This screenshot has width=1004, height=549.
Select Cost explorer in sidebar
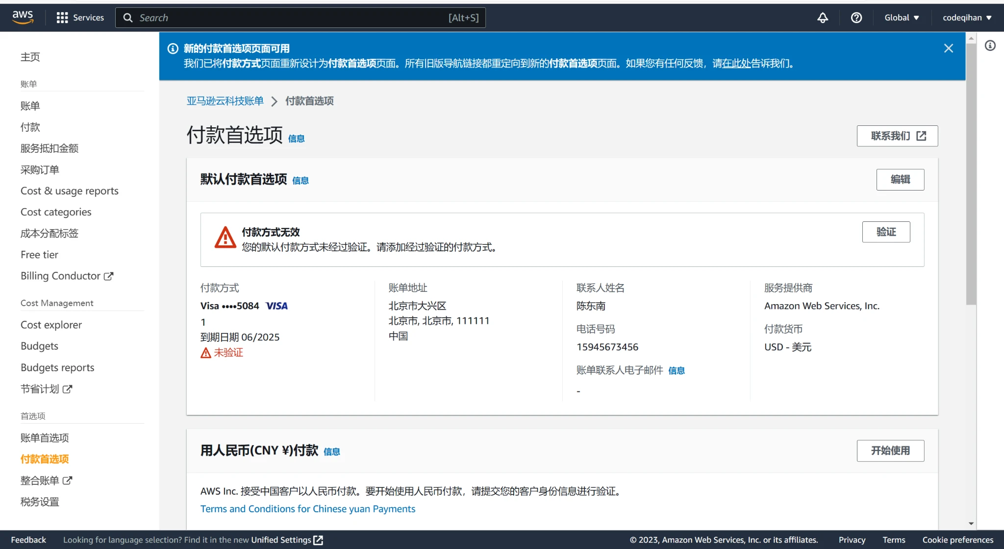(51, 325)
